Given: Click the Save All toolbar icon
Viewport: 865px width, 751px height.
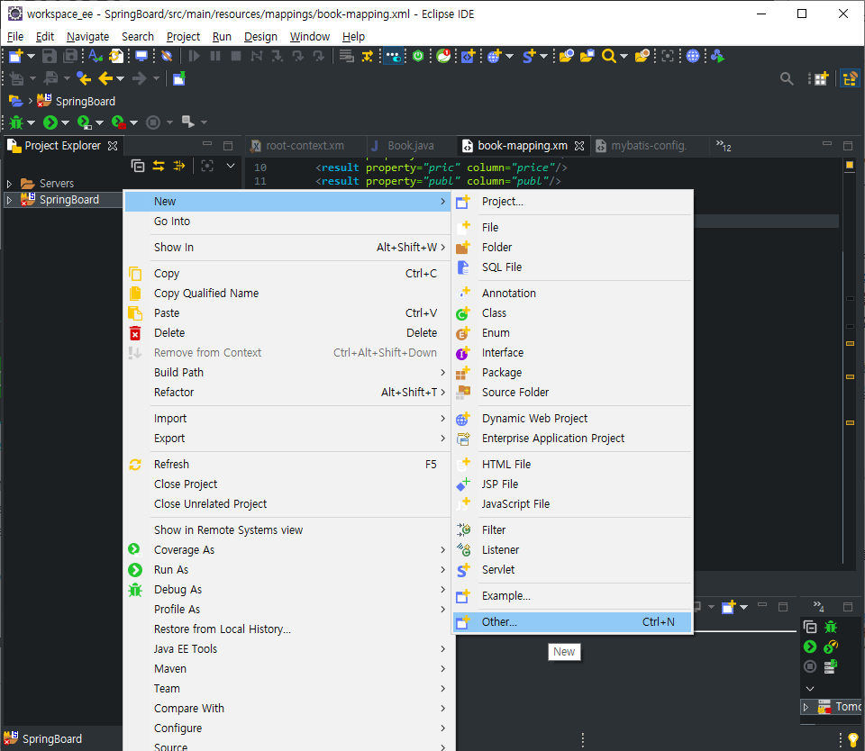Looking at the screenshot, I should pyautogui.click(x=70, y=56).
